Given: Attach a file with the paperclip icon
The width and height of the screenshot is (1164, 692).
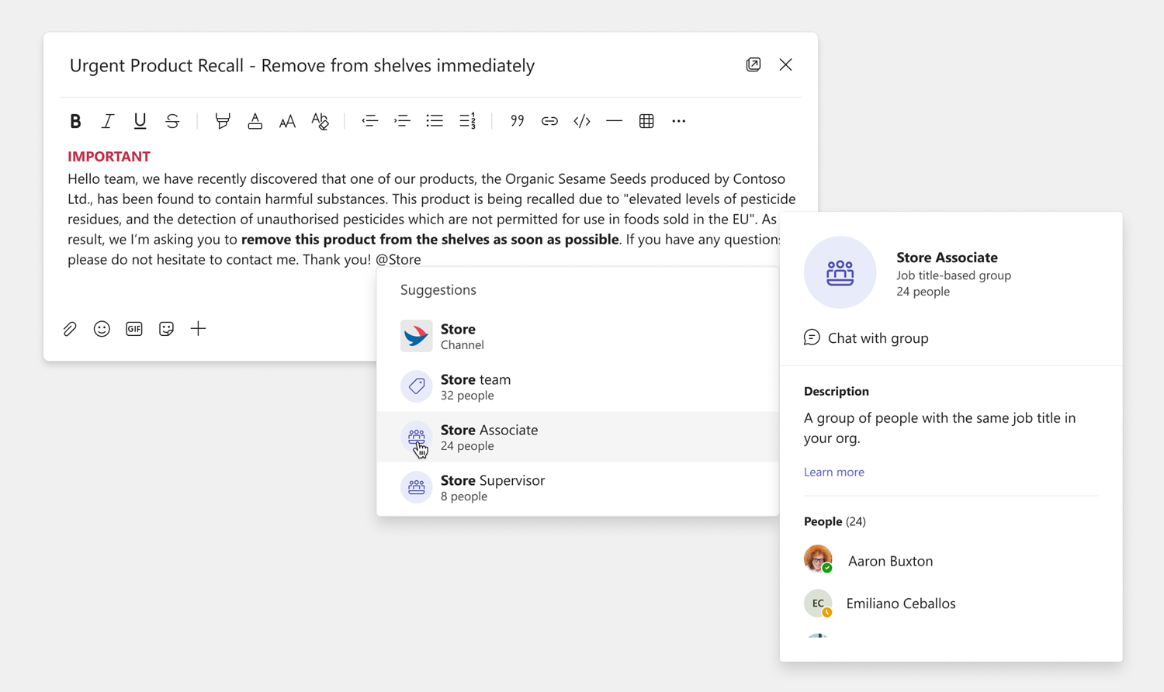Looking at the screenshot, I should [69, 329].
